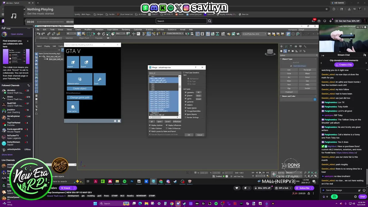Click the Twitch search magnifier button
The height and width of the screenshot is (207, 368).
click(x=210, y=21)
